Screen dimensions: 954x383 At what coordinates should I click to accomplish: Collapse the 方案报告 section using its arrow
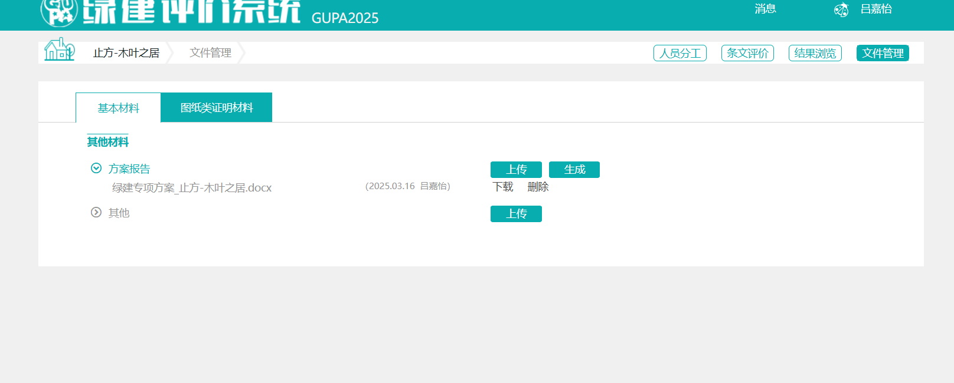point(96,169)
